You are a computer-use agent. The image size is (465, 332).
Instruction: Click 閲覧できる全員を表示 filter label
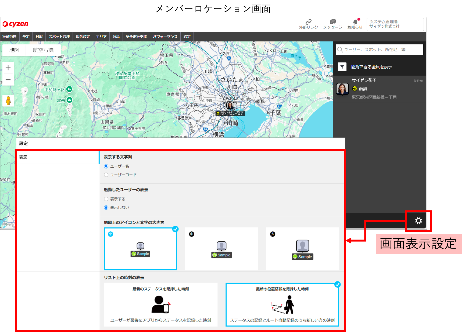371,67
